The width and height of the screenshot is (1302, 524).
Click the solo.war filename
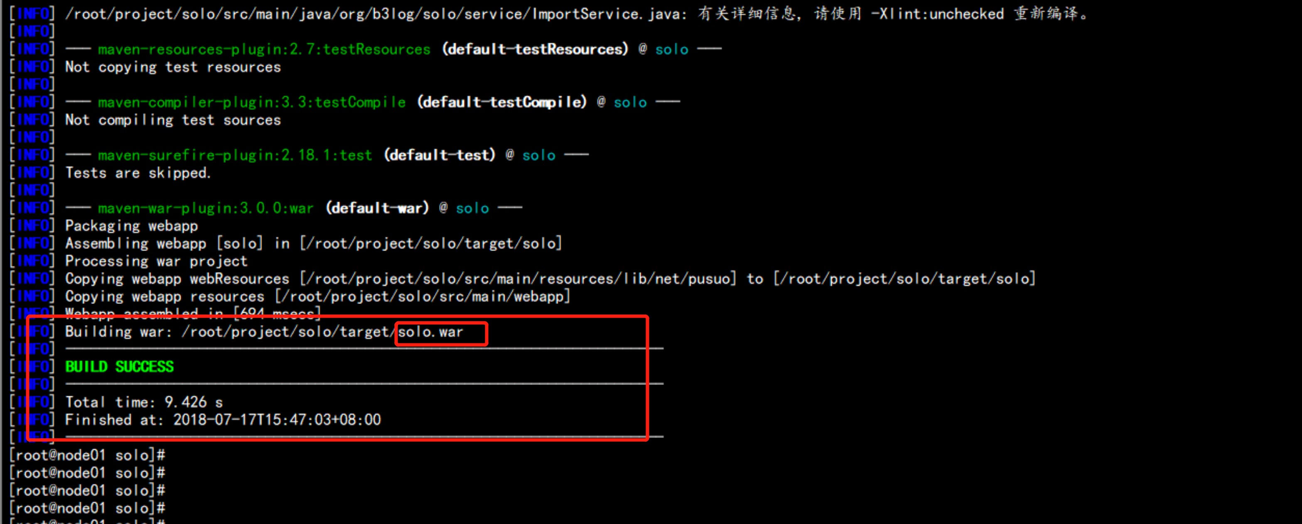[431, 332]
